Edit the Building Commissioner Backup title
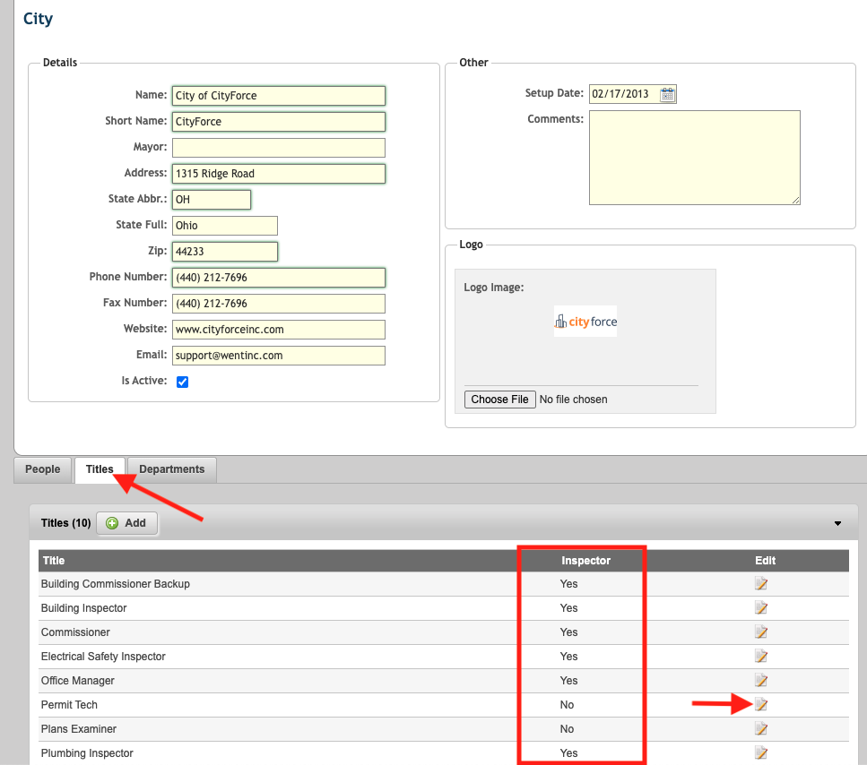 pos(761,584)
